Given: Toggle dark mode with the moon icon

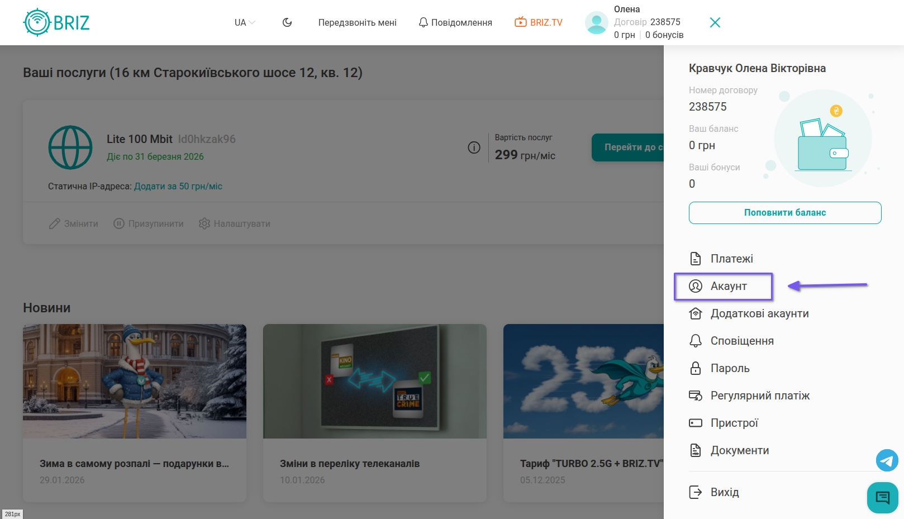Looking at the screenshot, I should click(x=287, y=22).
